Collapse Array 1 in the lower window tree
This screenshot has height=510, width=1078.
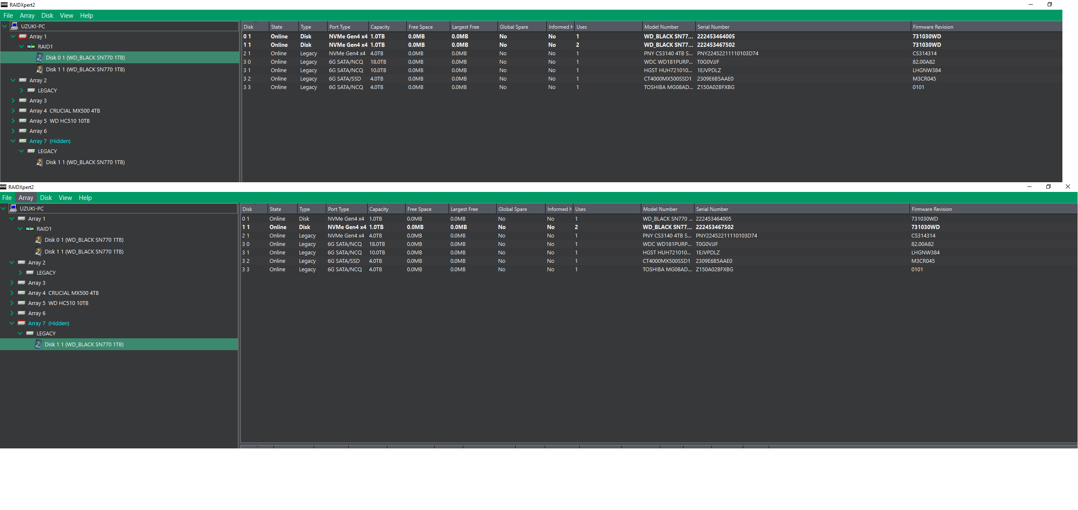[x=11, y=219]
